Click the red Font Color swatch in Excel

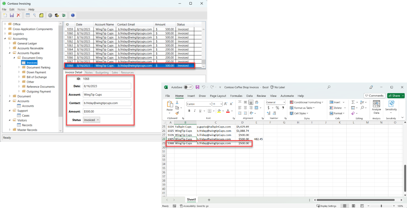point(228,111)
